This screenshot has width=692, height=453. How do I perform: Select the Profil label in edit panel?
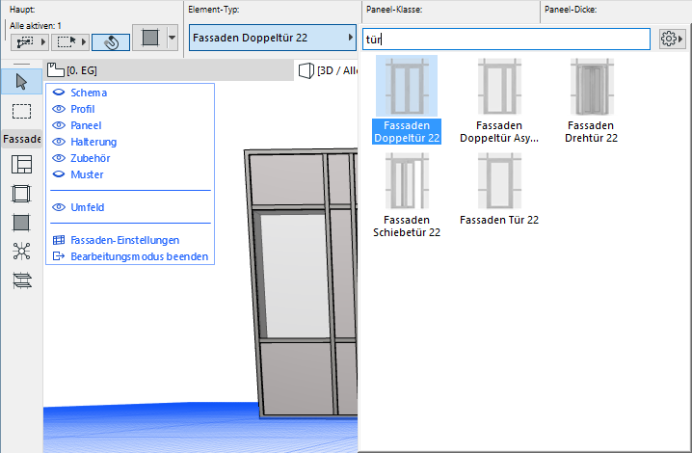[83, 109]
